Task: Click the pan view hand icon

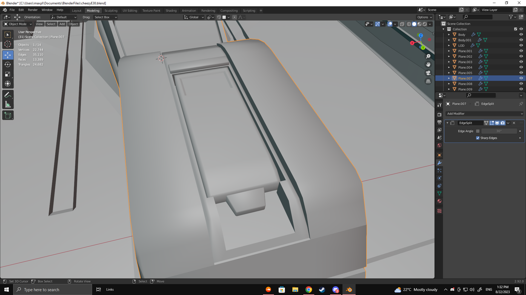Action: pos(428,64)
